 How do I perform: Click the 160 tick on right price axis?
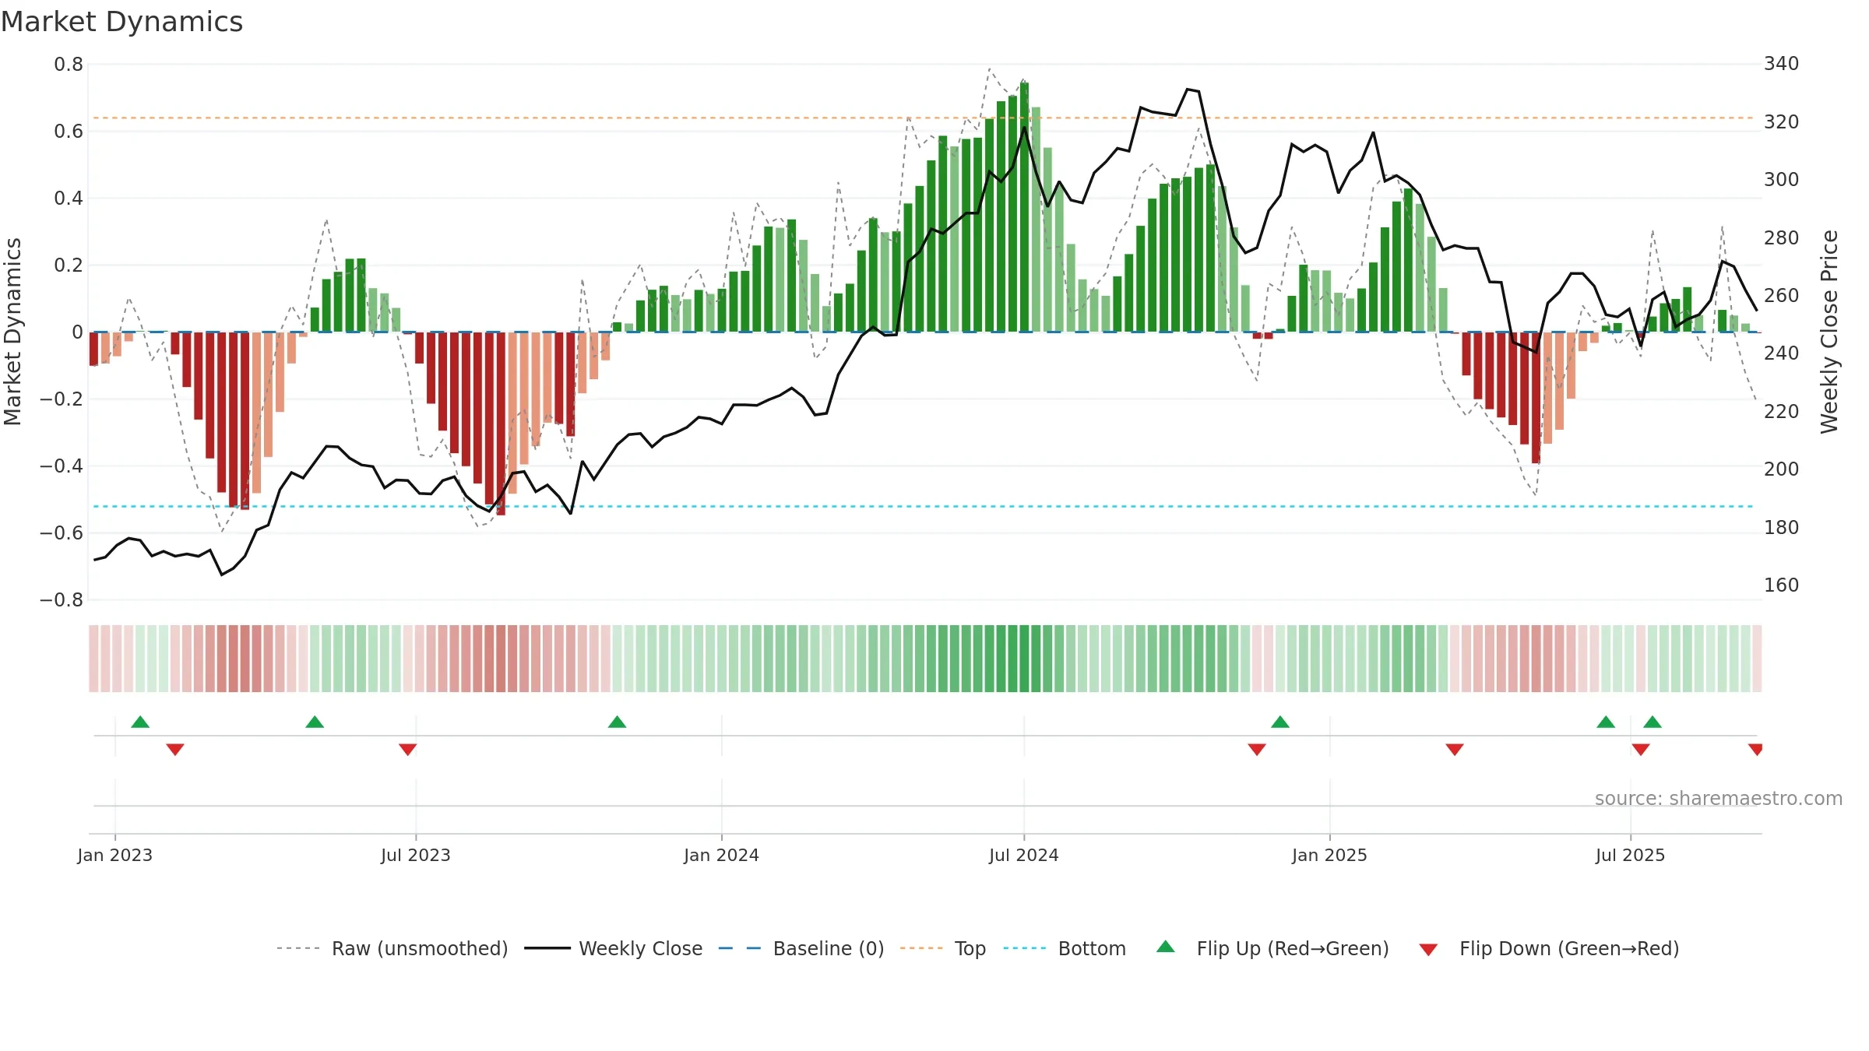(1782, 585)
